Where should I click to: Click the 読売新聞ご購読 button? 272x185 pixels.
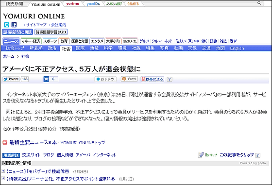tap(17, 32)
